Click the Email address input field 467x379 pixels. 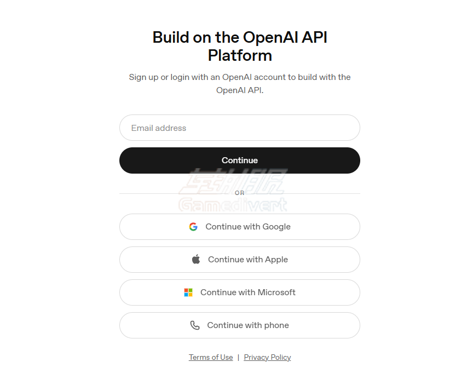(240, 128)
